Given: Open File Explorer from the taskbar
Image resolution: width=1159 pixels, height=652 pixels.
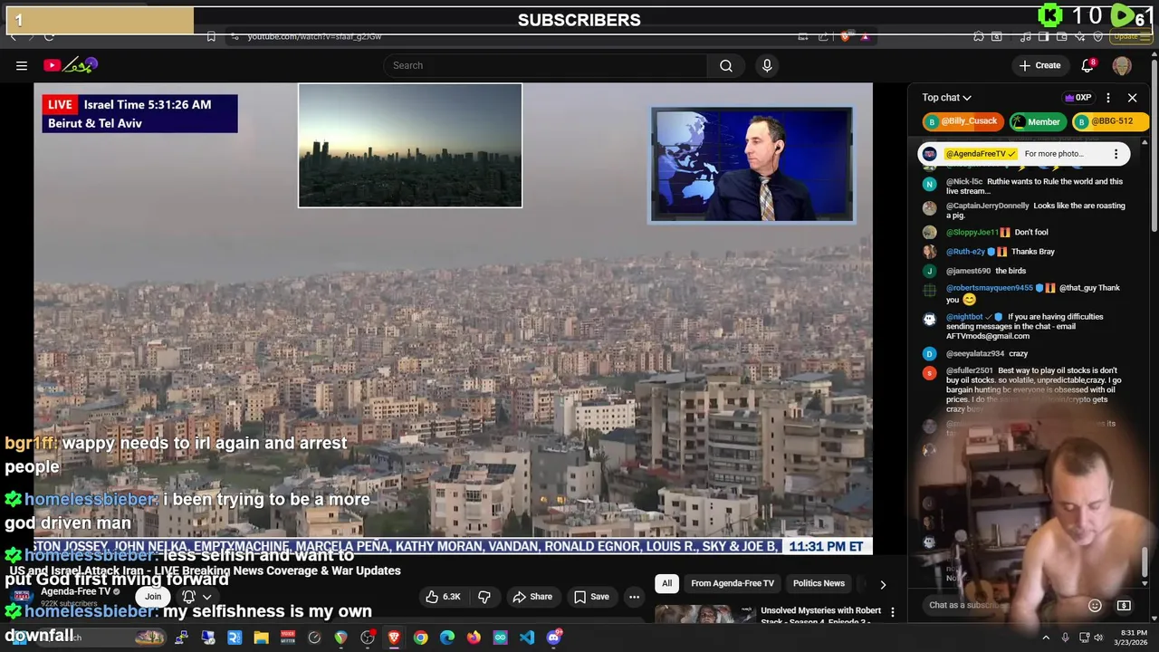Looking at the screenshot, I should click(261, 638).
